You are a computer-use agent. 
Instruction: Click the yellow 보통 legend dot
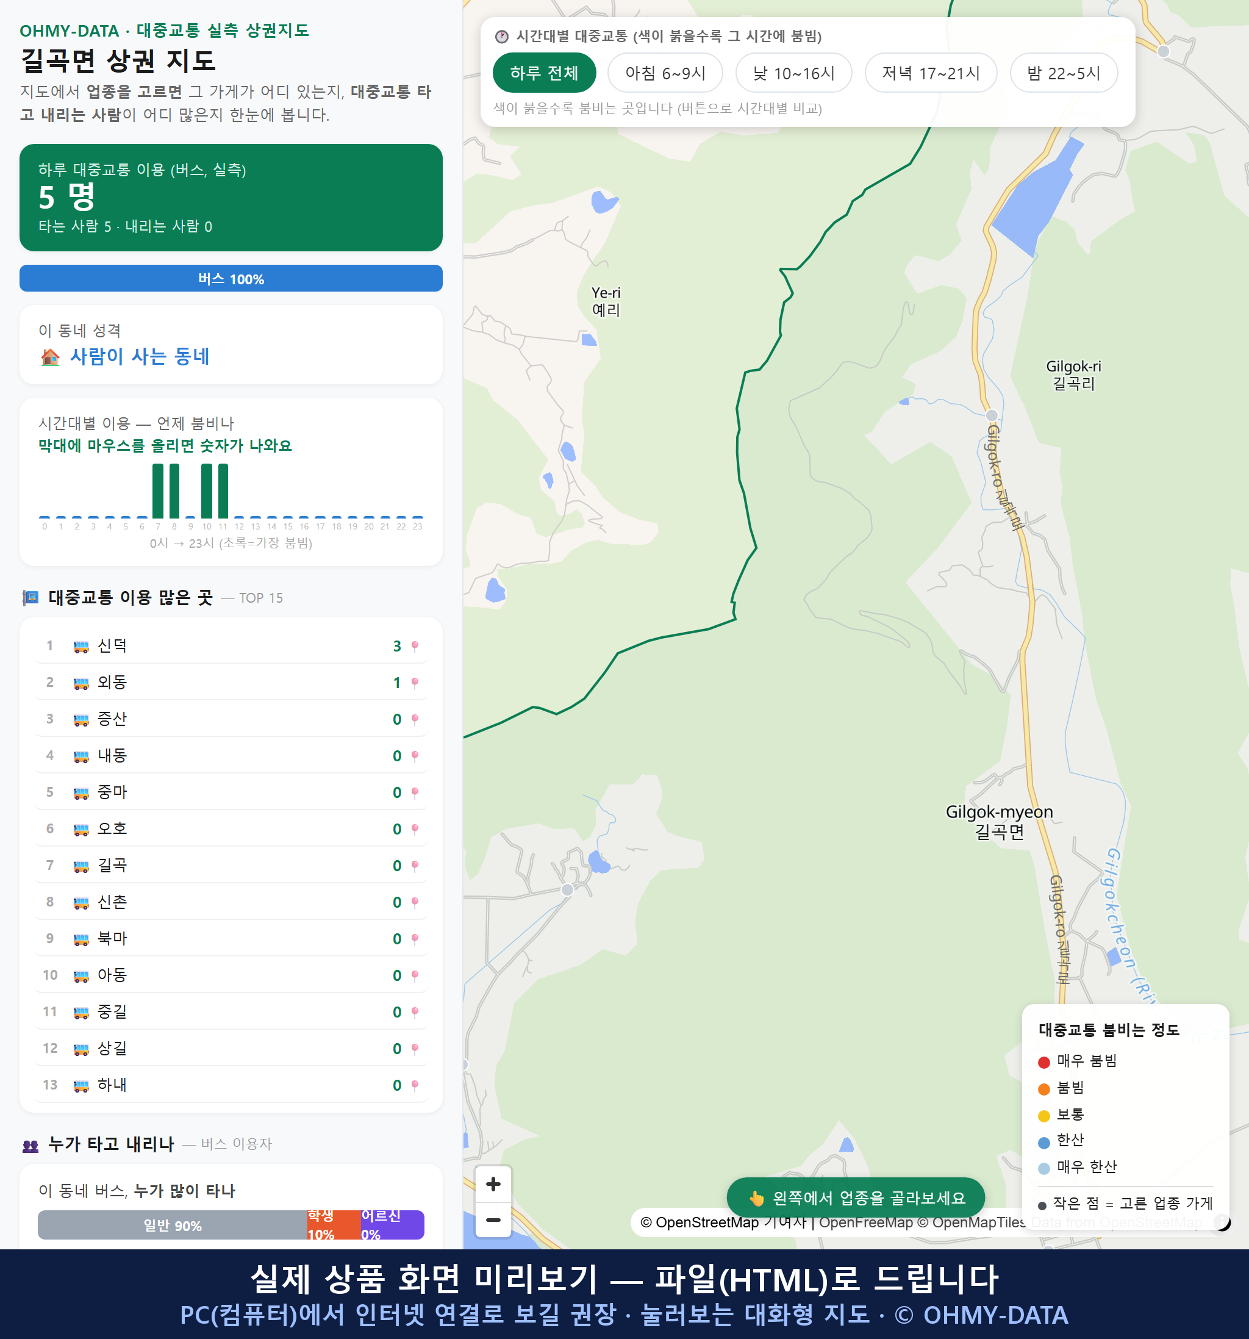click(1043, 1115)
